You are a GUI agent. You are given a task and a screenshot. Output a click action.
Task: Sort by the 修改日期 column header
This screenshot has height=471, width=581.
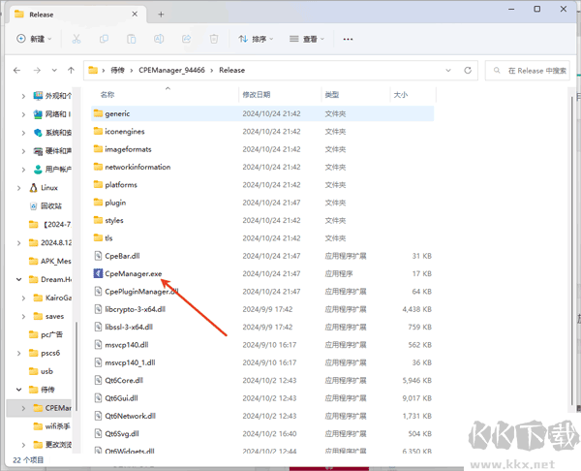256,95
